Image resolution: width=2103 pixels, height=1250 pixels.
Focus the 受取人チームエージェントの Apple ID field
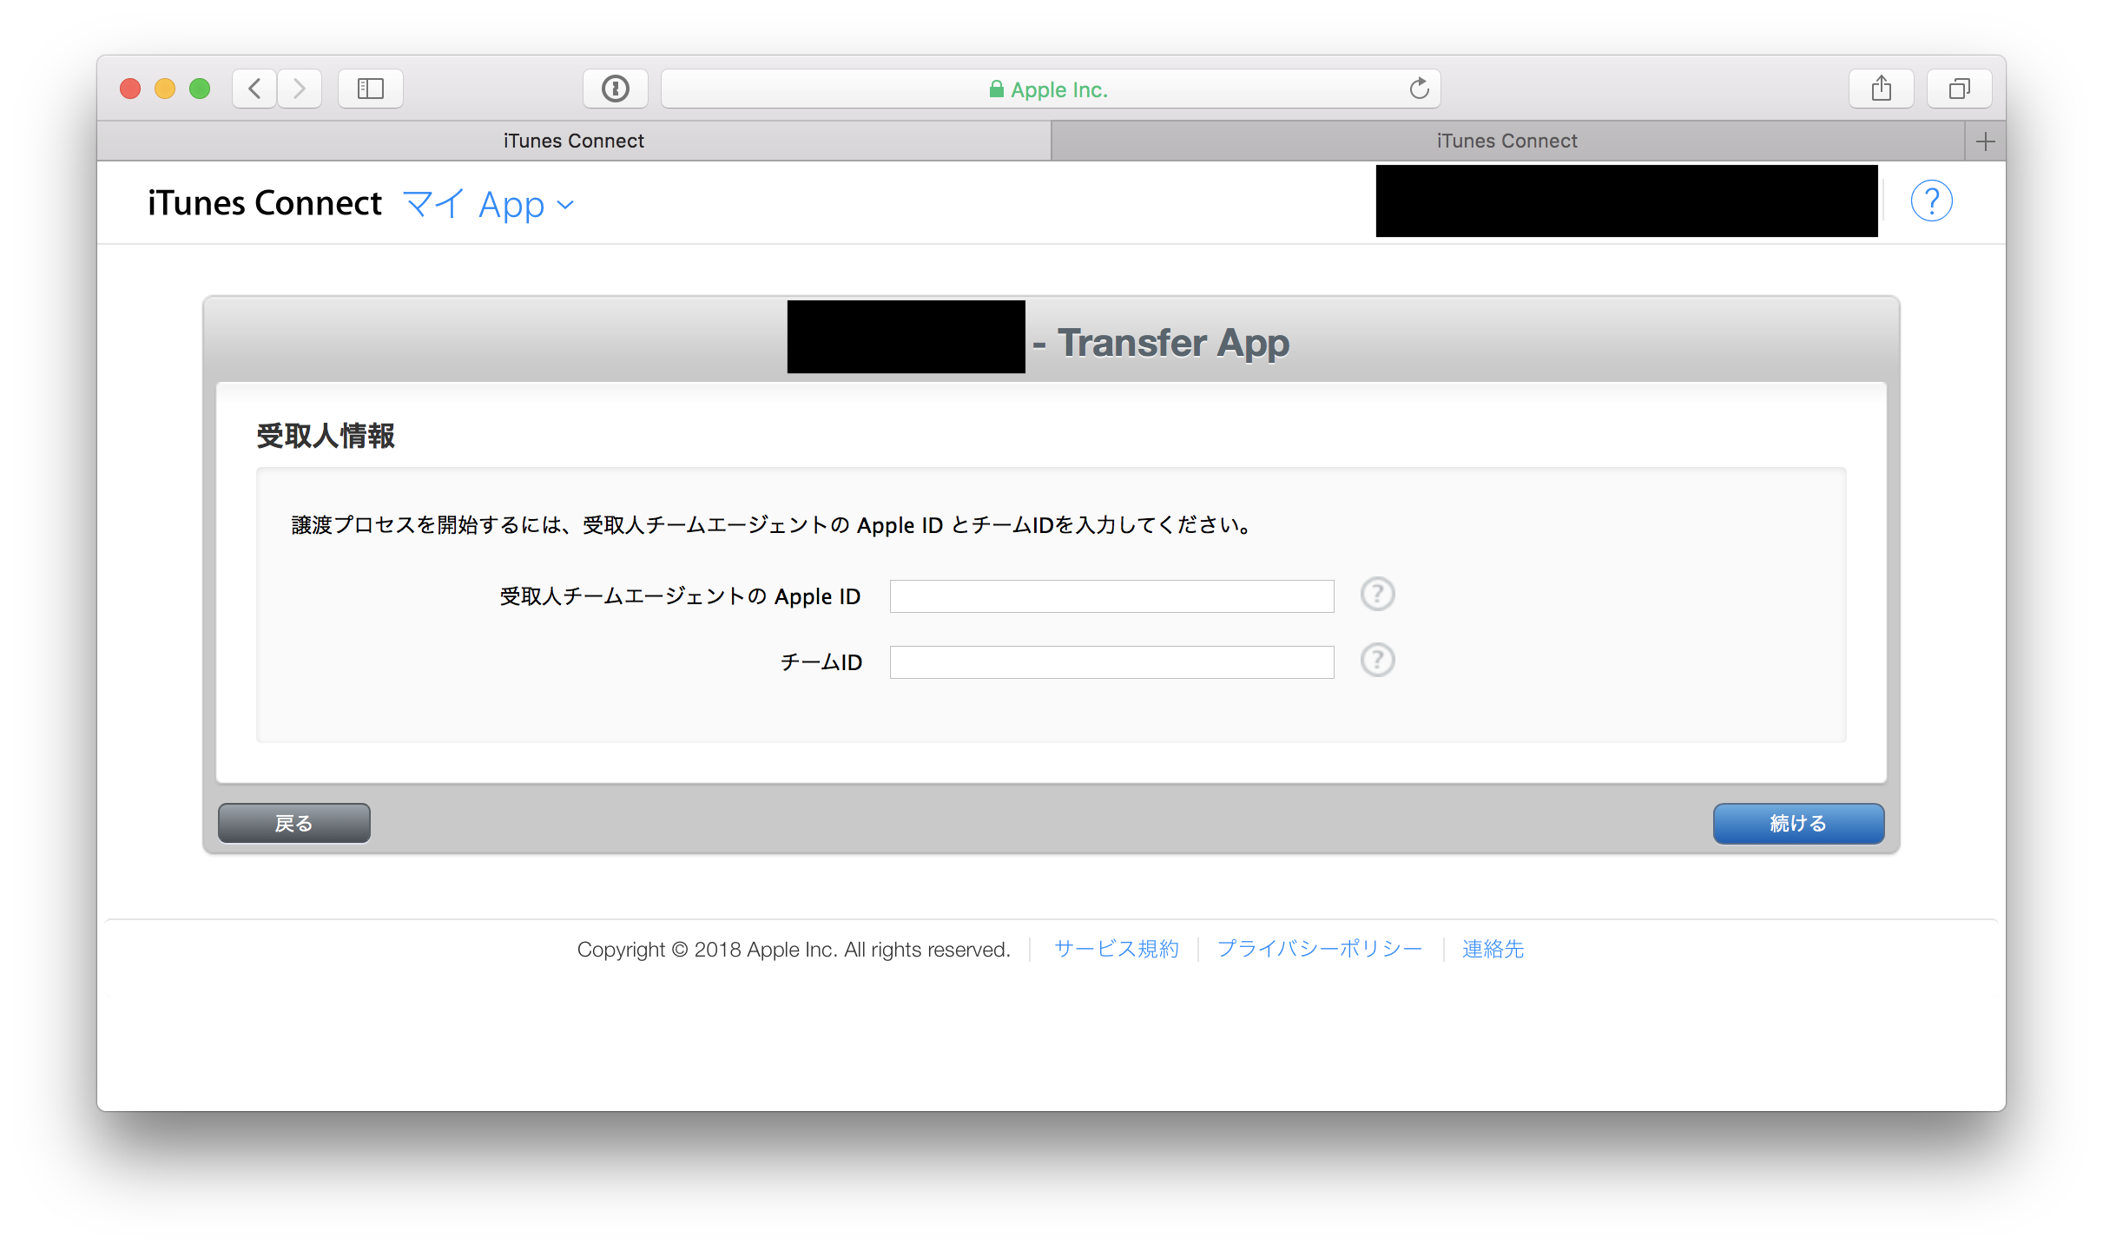click(1111, 596)
